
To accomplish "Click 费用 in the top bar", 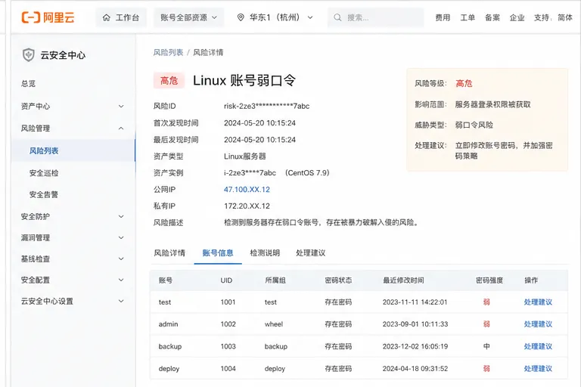I will pos(443,17).
